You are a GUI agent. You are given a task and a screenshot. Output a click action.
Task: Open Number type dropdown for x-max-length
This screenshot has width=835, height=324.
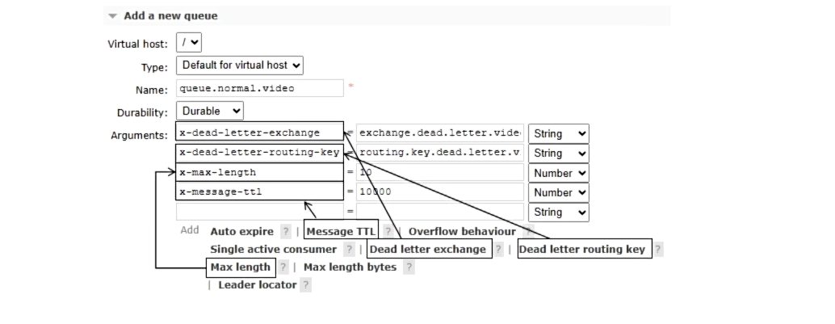coord(559,173)
